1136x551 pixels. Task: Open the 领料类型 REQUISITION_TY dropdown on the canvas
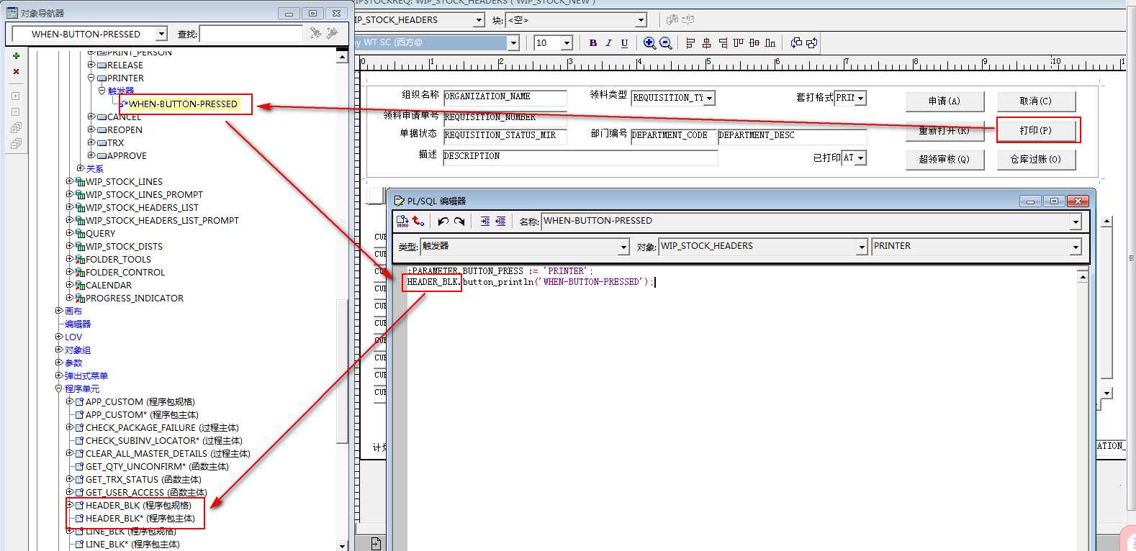pos(710,98)
